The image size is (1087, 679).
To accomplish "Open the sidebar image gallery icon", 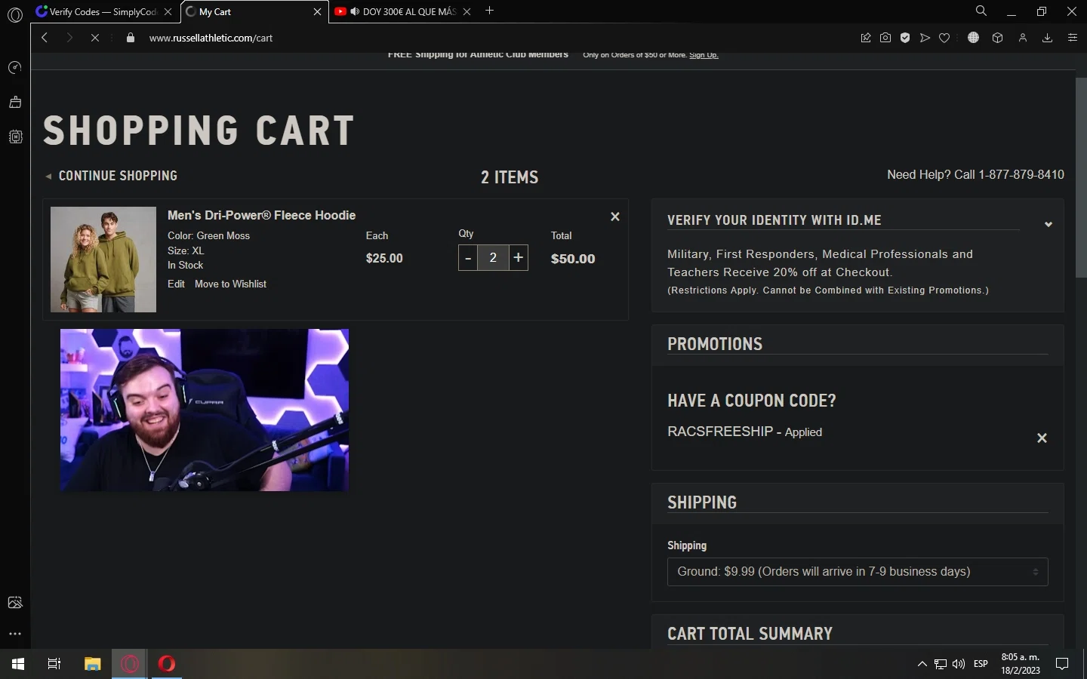I will 15,602.
